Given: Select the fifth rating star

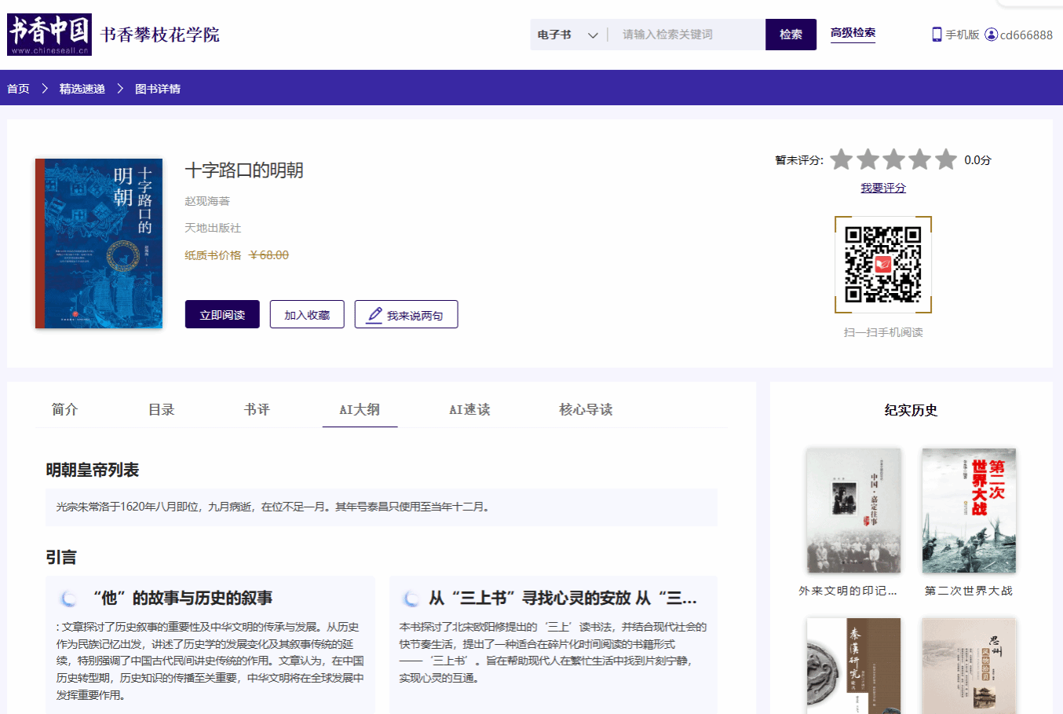Looking at the screenshot, I should (x=946, y=159).
